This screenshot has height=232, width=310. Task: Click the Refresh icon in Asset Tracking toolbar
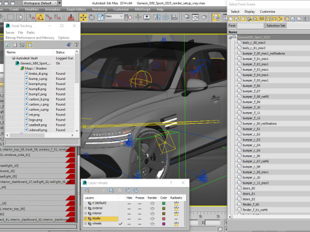point(8,45)
